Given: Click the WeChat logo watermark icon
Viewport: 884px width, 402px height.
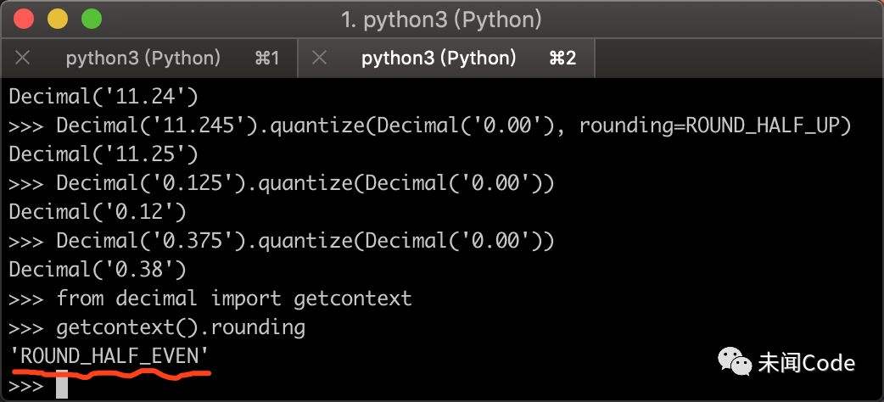Looking at the screenshot, I should tap(735, 363).
